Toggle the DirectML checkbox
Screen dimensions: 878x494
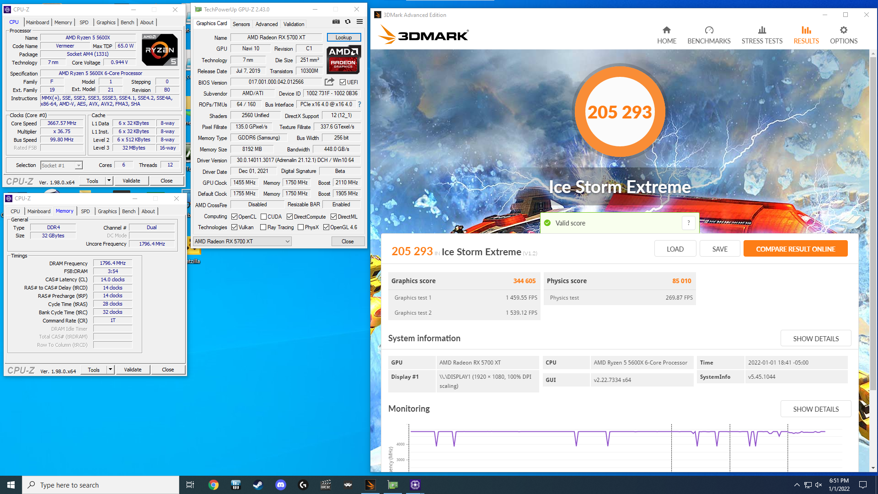[x=333, y=217]
